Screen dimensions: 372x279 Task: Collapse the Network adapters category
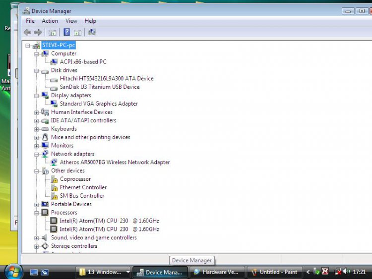pos(36,155)
